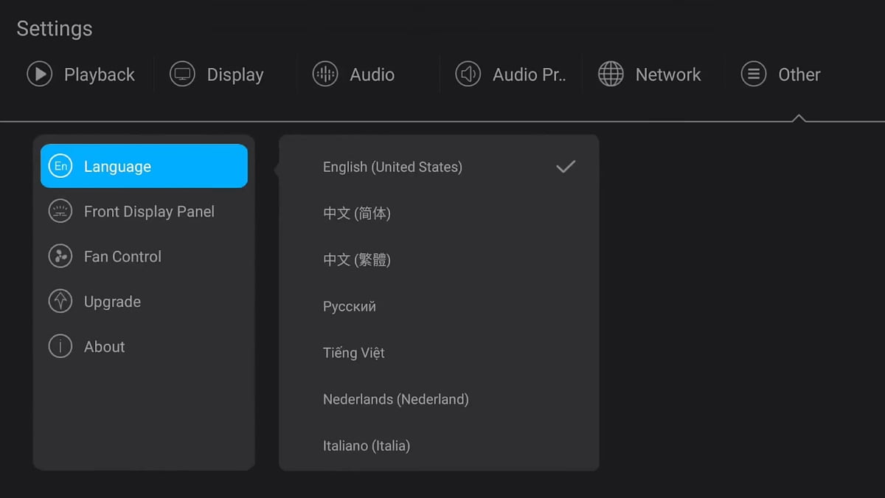Click the Other tab's list icon
This screenshot has width=885, height=498.
[x=753, y=74]
